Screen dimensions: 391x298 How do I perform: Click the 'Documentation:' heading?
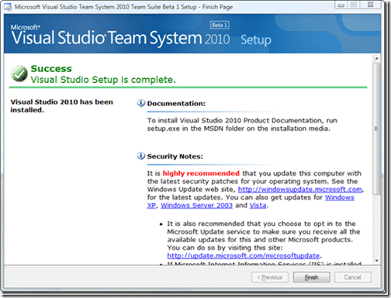176,104
